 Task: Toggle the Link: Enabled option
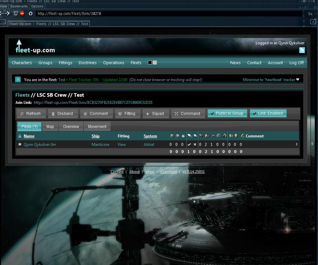click(x=268, y=113)
